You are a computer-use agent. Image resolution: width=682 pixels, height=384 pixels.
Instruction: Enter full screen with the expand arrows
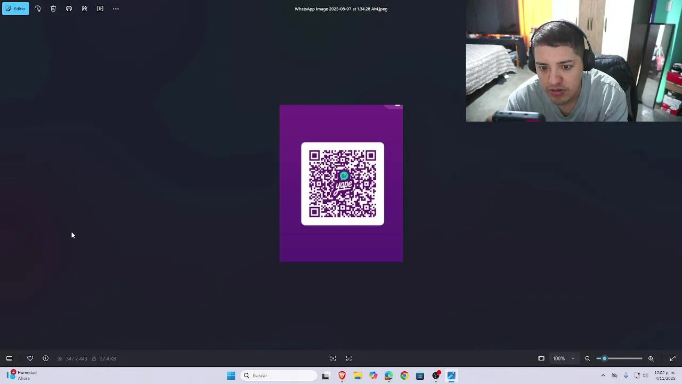pos(673,358)
